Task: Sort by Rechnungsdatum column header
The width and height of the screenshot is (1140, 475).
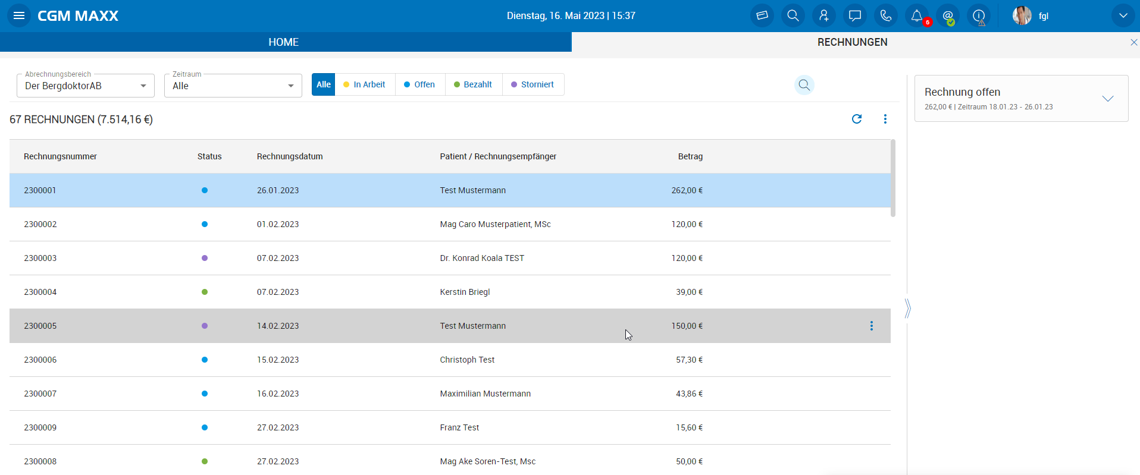Action: [x=290, y=156]
